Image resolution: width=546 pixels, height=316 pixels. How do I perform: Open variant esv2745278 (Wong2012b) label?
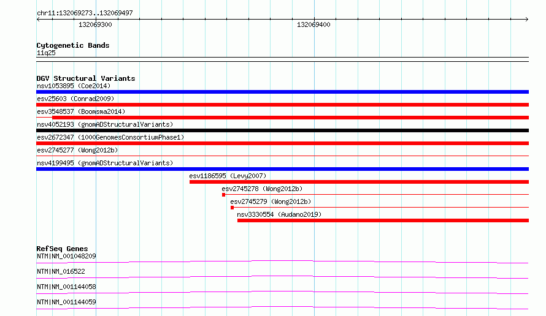(262, 189)
